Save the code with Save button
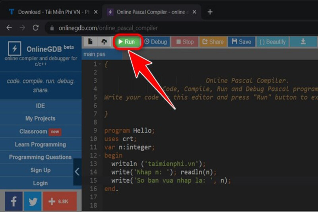This screenshot has height=212, width=318. tap(241, 41)
